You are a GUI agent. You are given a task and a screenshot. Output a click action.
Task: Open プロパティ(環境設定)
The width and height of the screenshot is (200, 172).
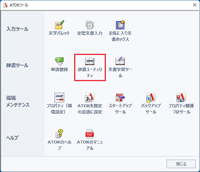click(59, 104)
